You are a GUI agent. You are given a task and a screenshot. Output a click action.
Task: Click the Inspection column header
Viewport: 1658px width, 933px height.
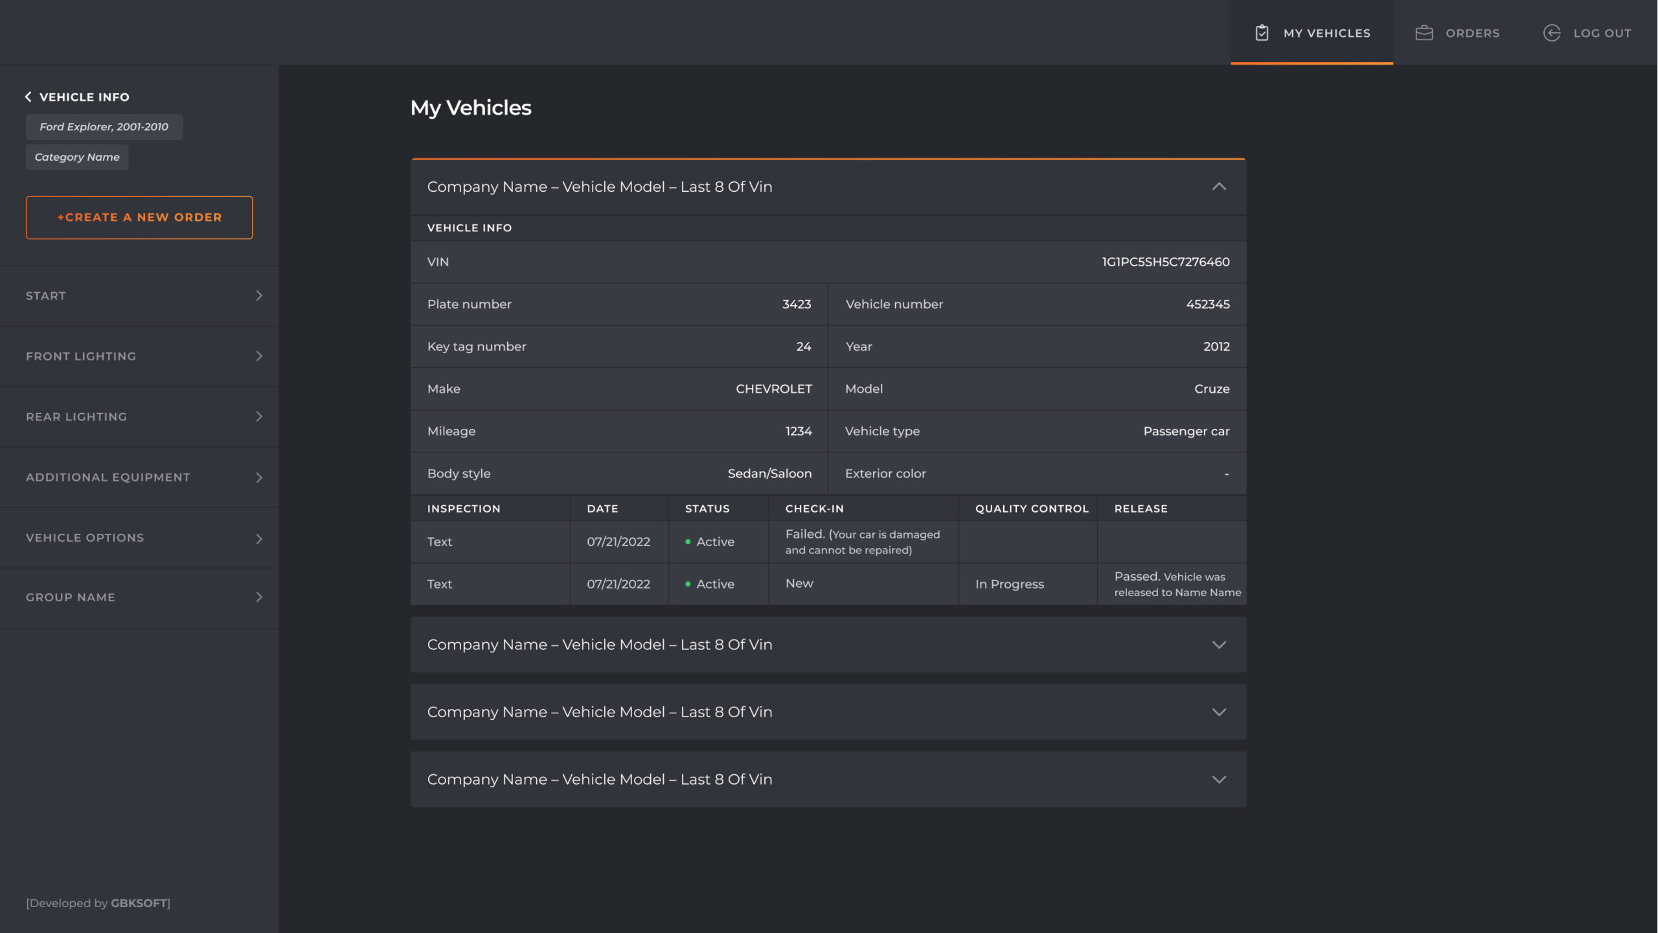pyautogui.click(x=464, y=509)
